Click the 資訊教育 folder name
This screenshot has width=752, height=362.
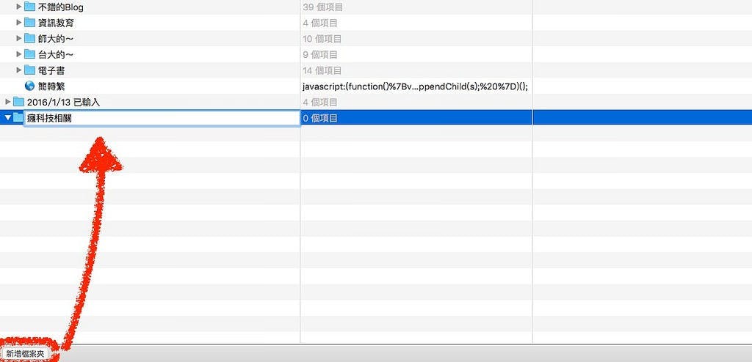(x=56, y=23)
